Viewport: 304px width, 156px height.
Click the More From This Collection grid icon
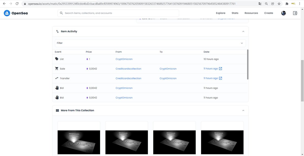(57, 110)
